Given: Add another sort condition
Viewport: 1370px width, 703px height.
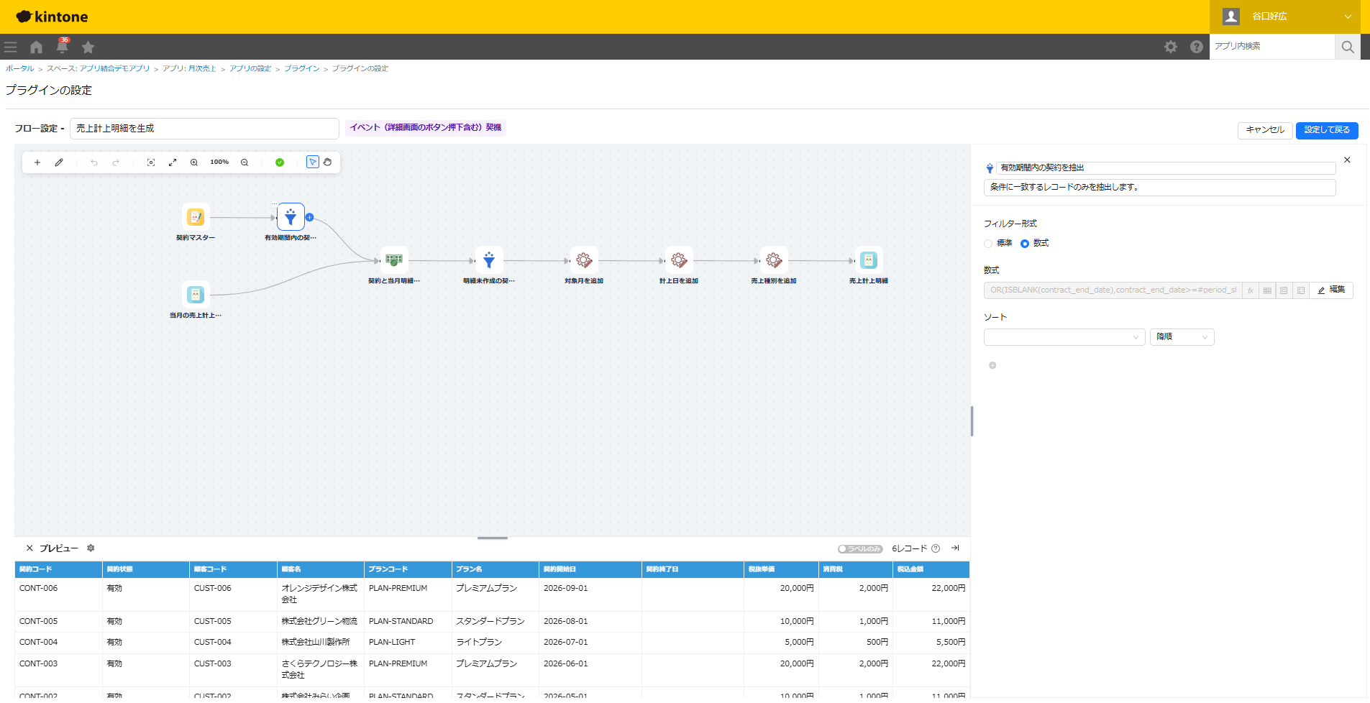Looking at the screenshot, I should [992, 365].
